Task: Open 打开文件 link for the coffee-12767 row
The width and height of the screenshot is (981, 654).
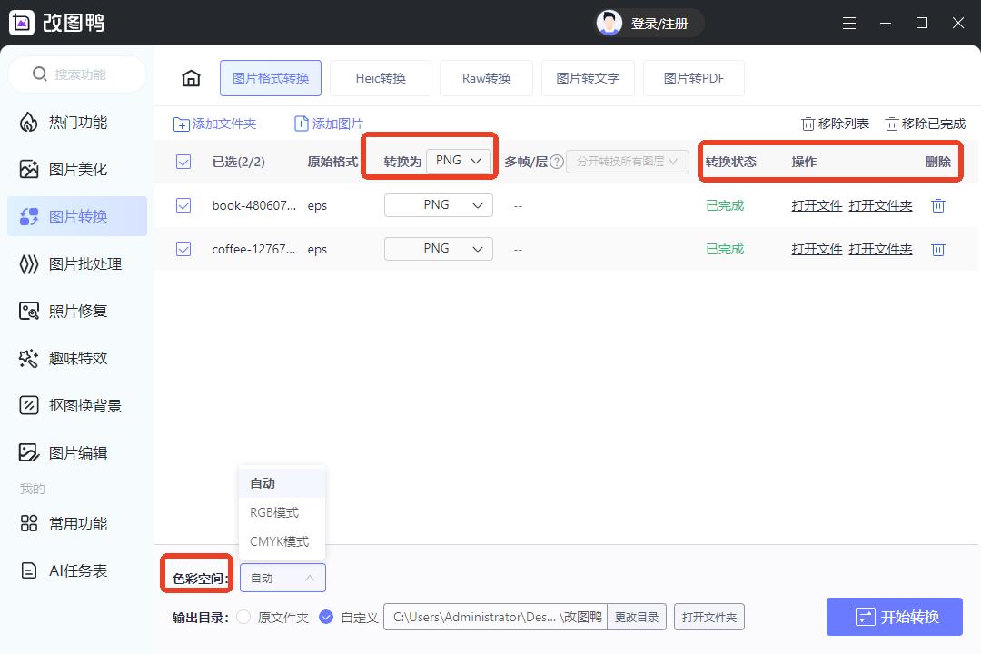Action: 816,249
